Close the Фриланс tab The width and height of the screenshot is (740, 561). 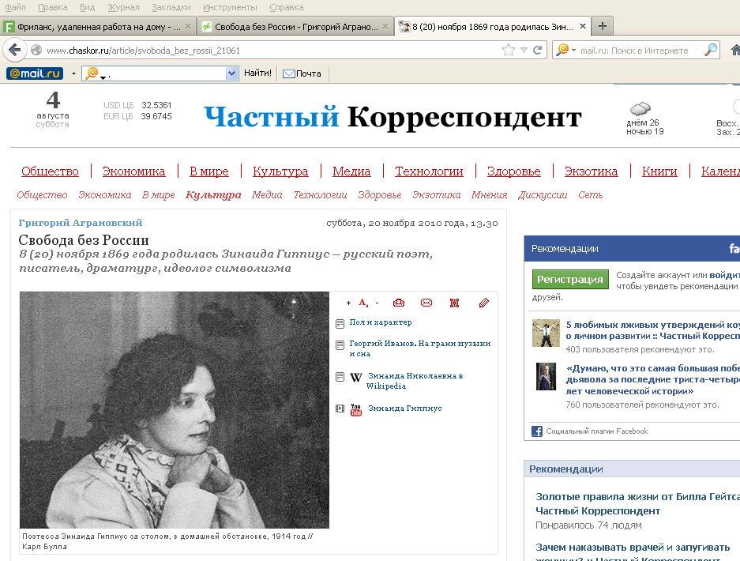(x=187, y=26)
